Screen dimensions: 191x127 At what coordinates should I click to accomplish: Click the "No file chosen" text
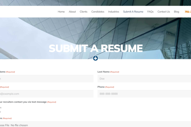[19, 125]
